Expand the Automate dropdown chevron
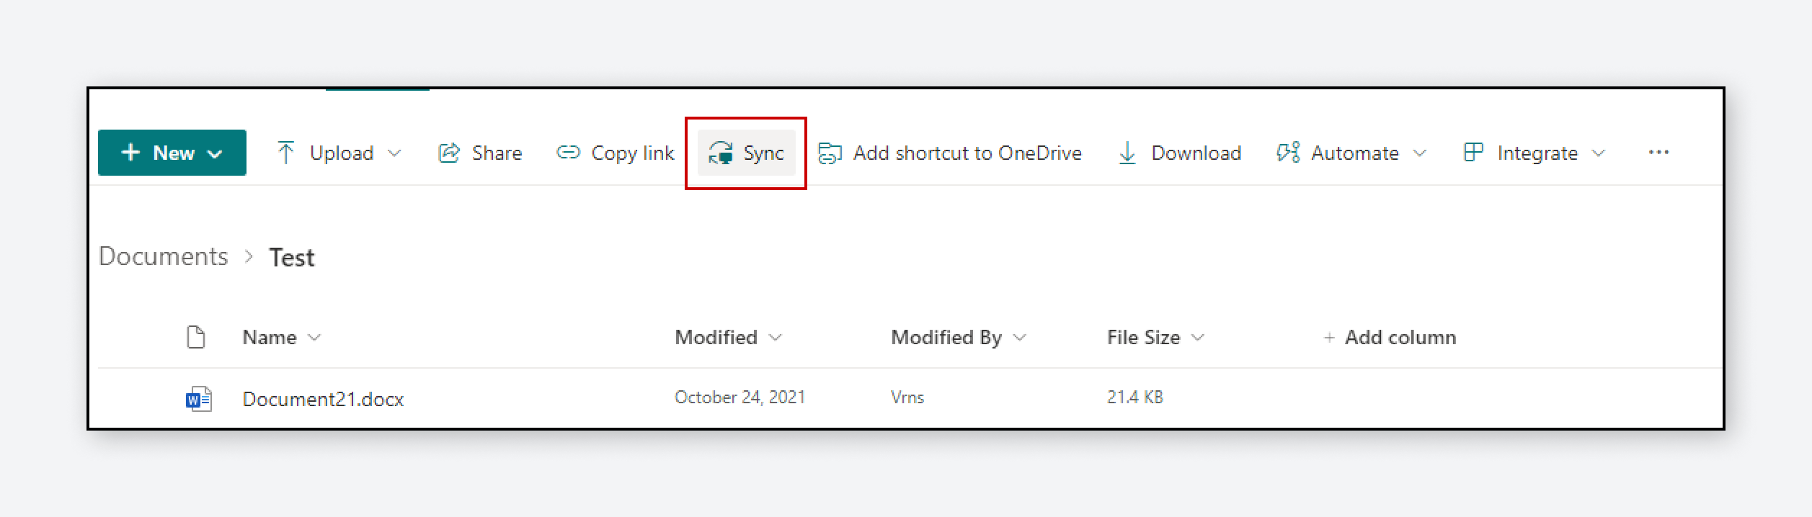Image resolution: width=1812 pixels, height=517 pixels. (x=1420, y=153)
